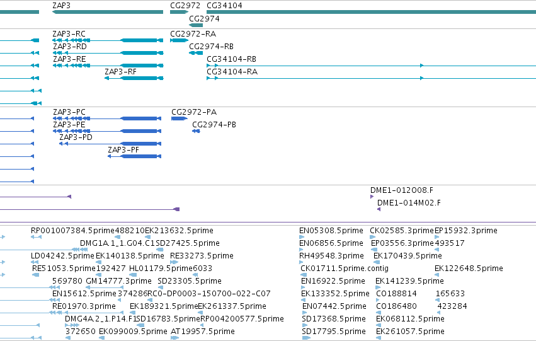Open EST GM14777.3prime

pos(118,282)
